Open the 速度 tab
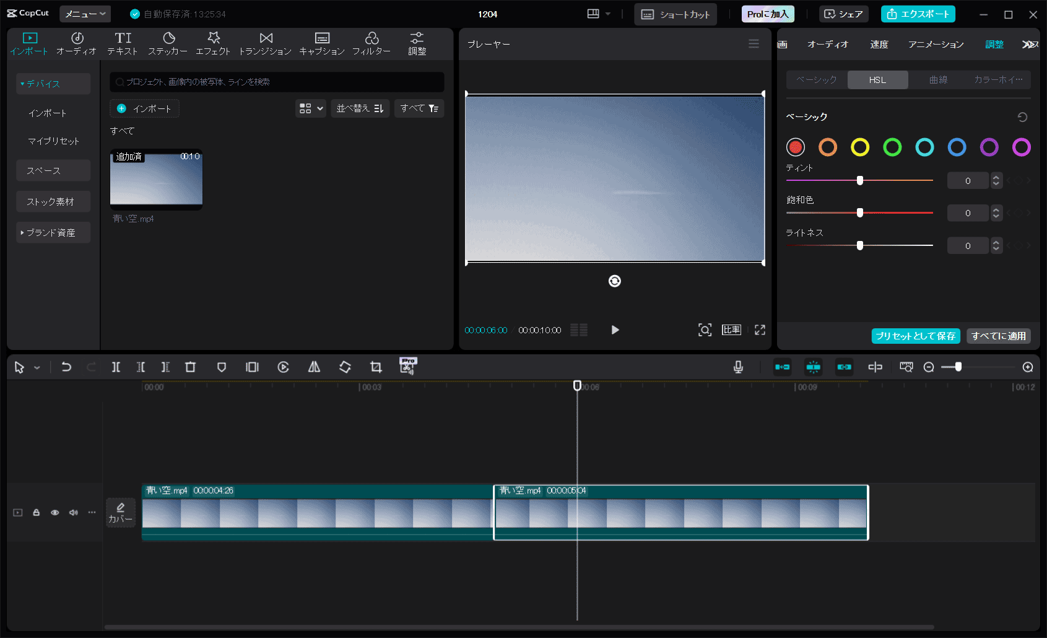Viewport: 1047px width, 638px height. point(879,45)
